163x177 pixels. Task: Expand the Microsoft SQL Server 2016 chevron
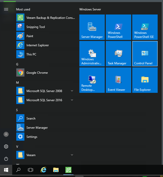click(x=72, y=100)
